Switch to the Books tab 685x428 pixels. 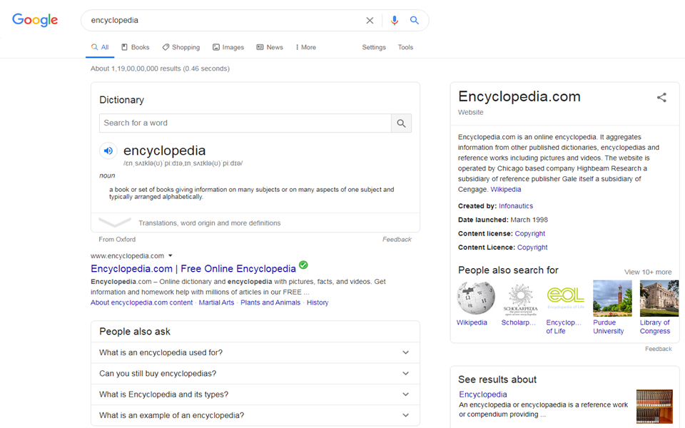[x=136, y=47]
